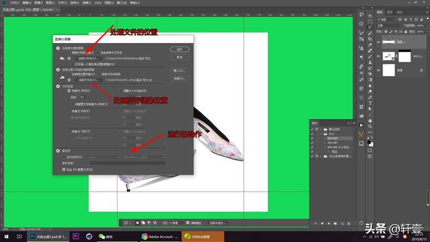Select the Hand tool
The image size is (430, 242).
click(370, 121)
